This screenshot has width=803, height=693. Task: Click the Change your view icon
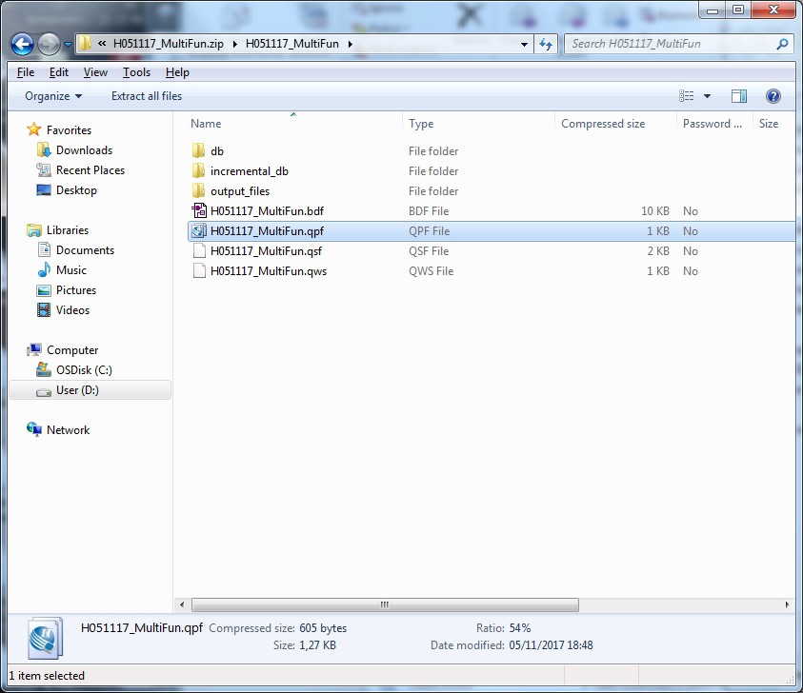pyautogui.click(x=686, y=96)
